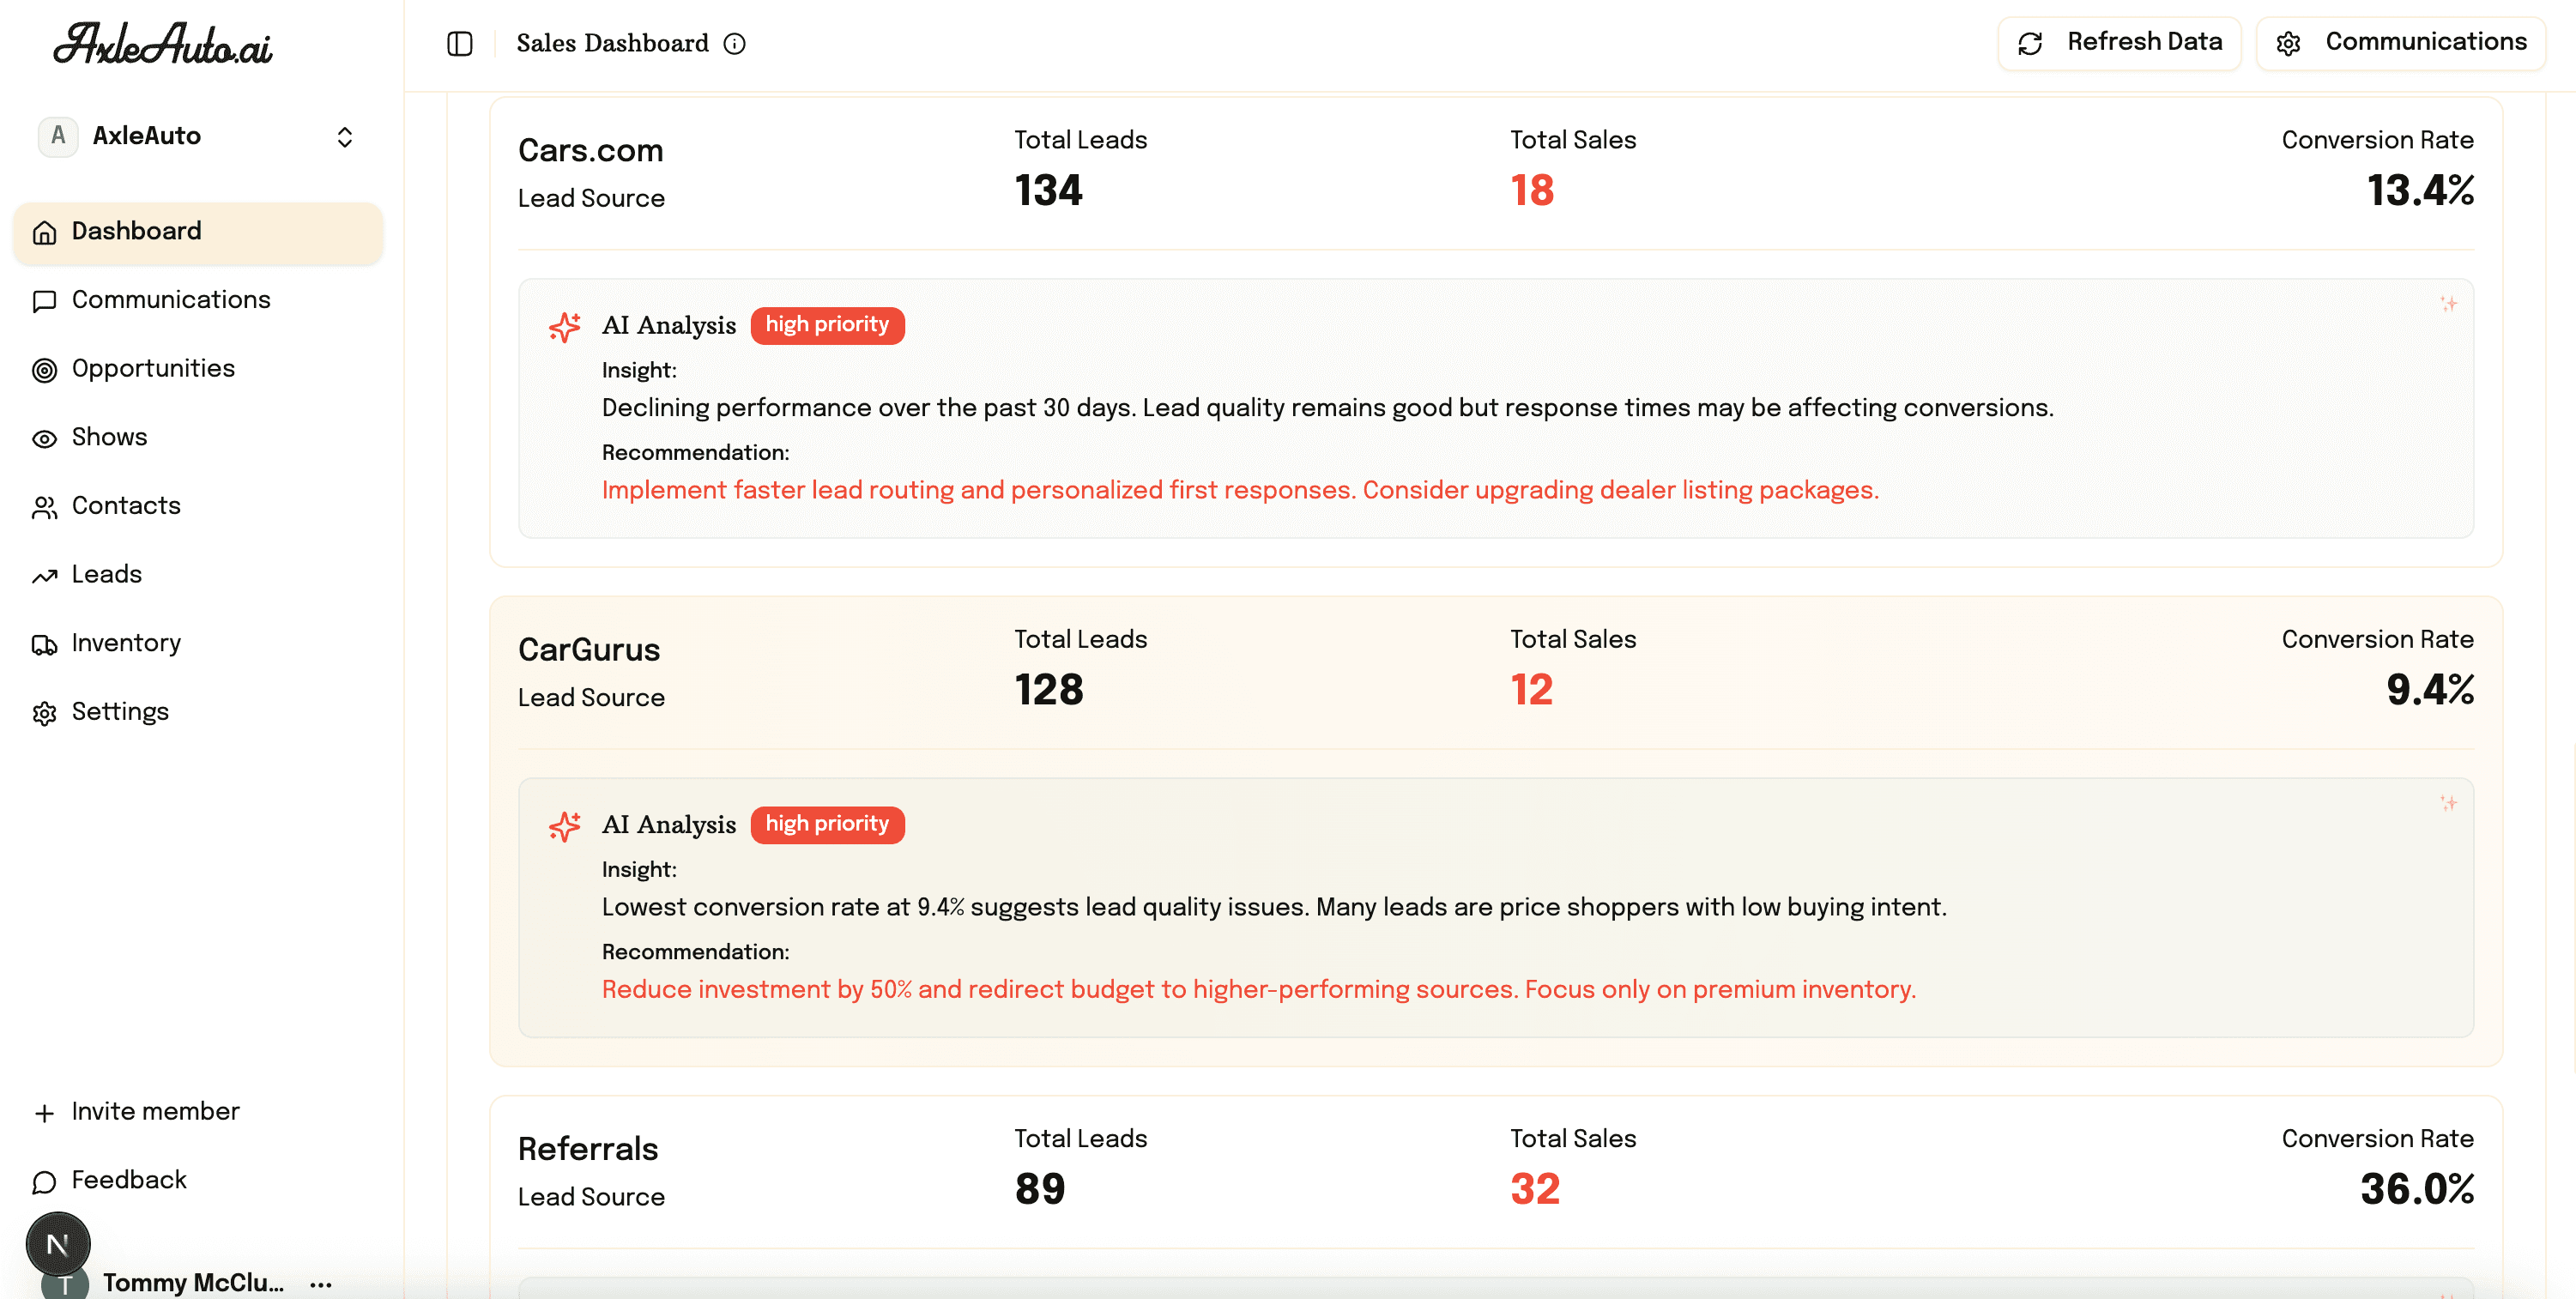The height and width of the screenshot is (1299, 2576).
Task: Click the sparkle icon on Cars.com AI Analysis
Action: coord(565,326)
